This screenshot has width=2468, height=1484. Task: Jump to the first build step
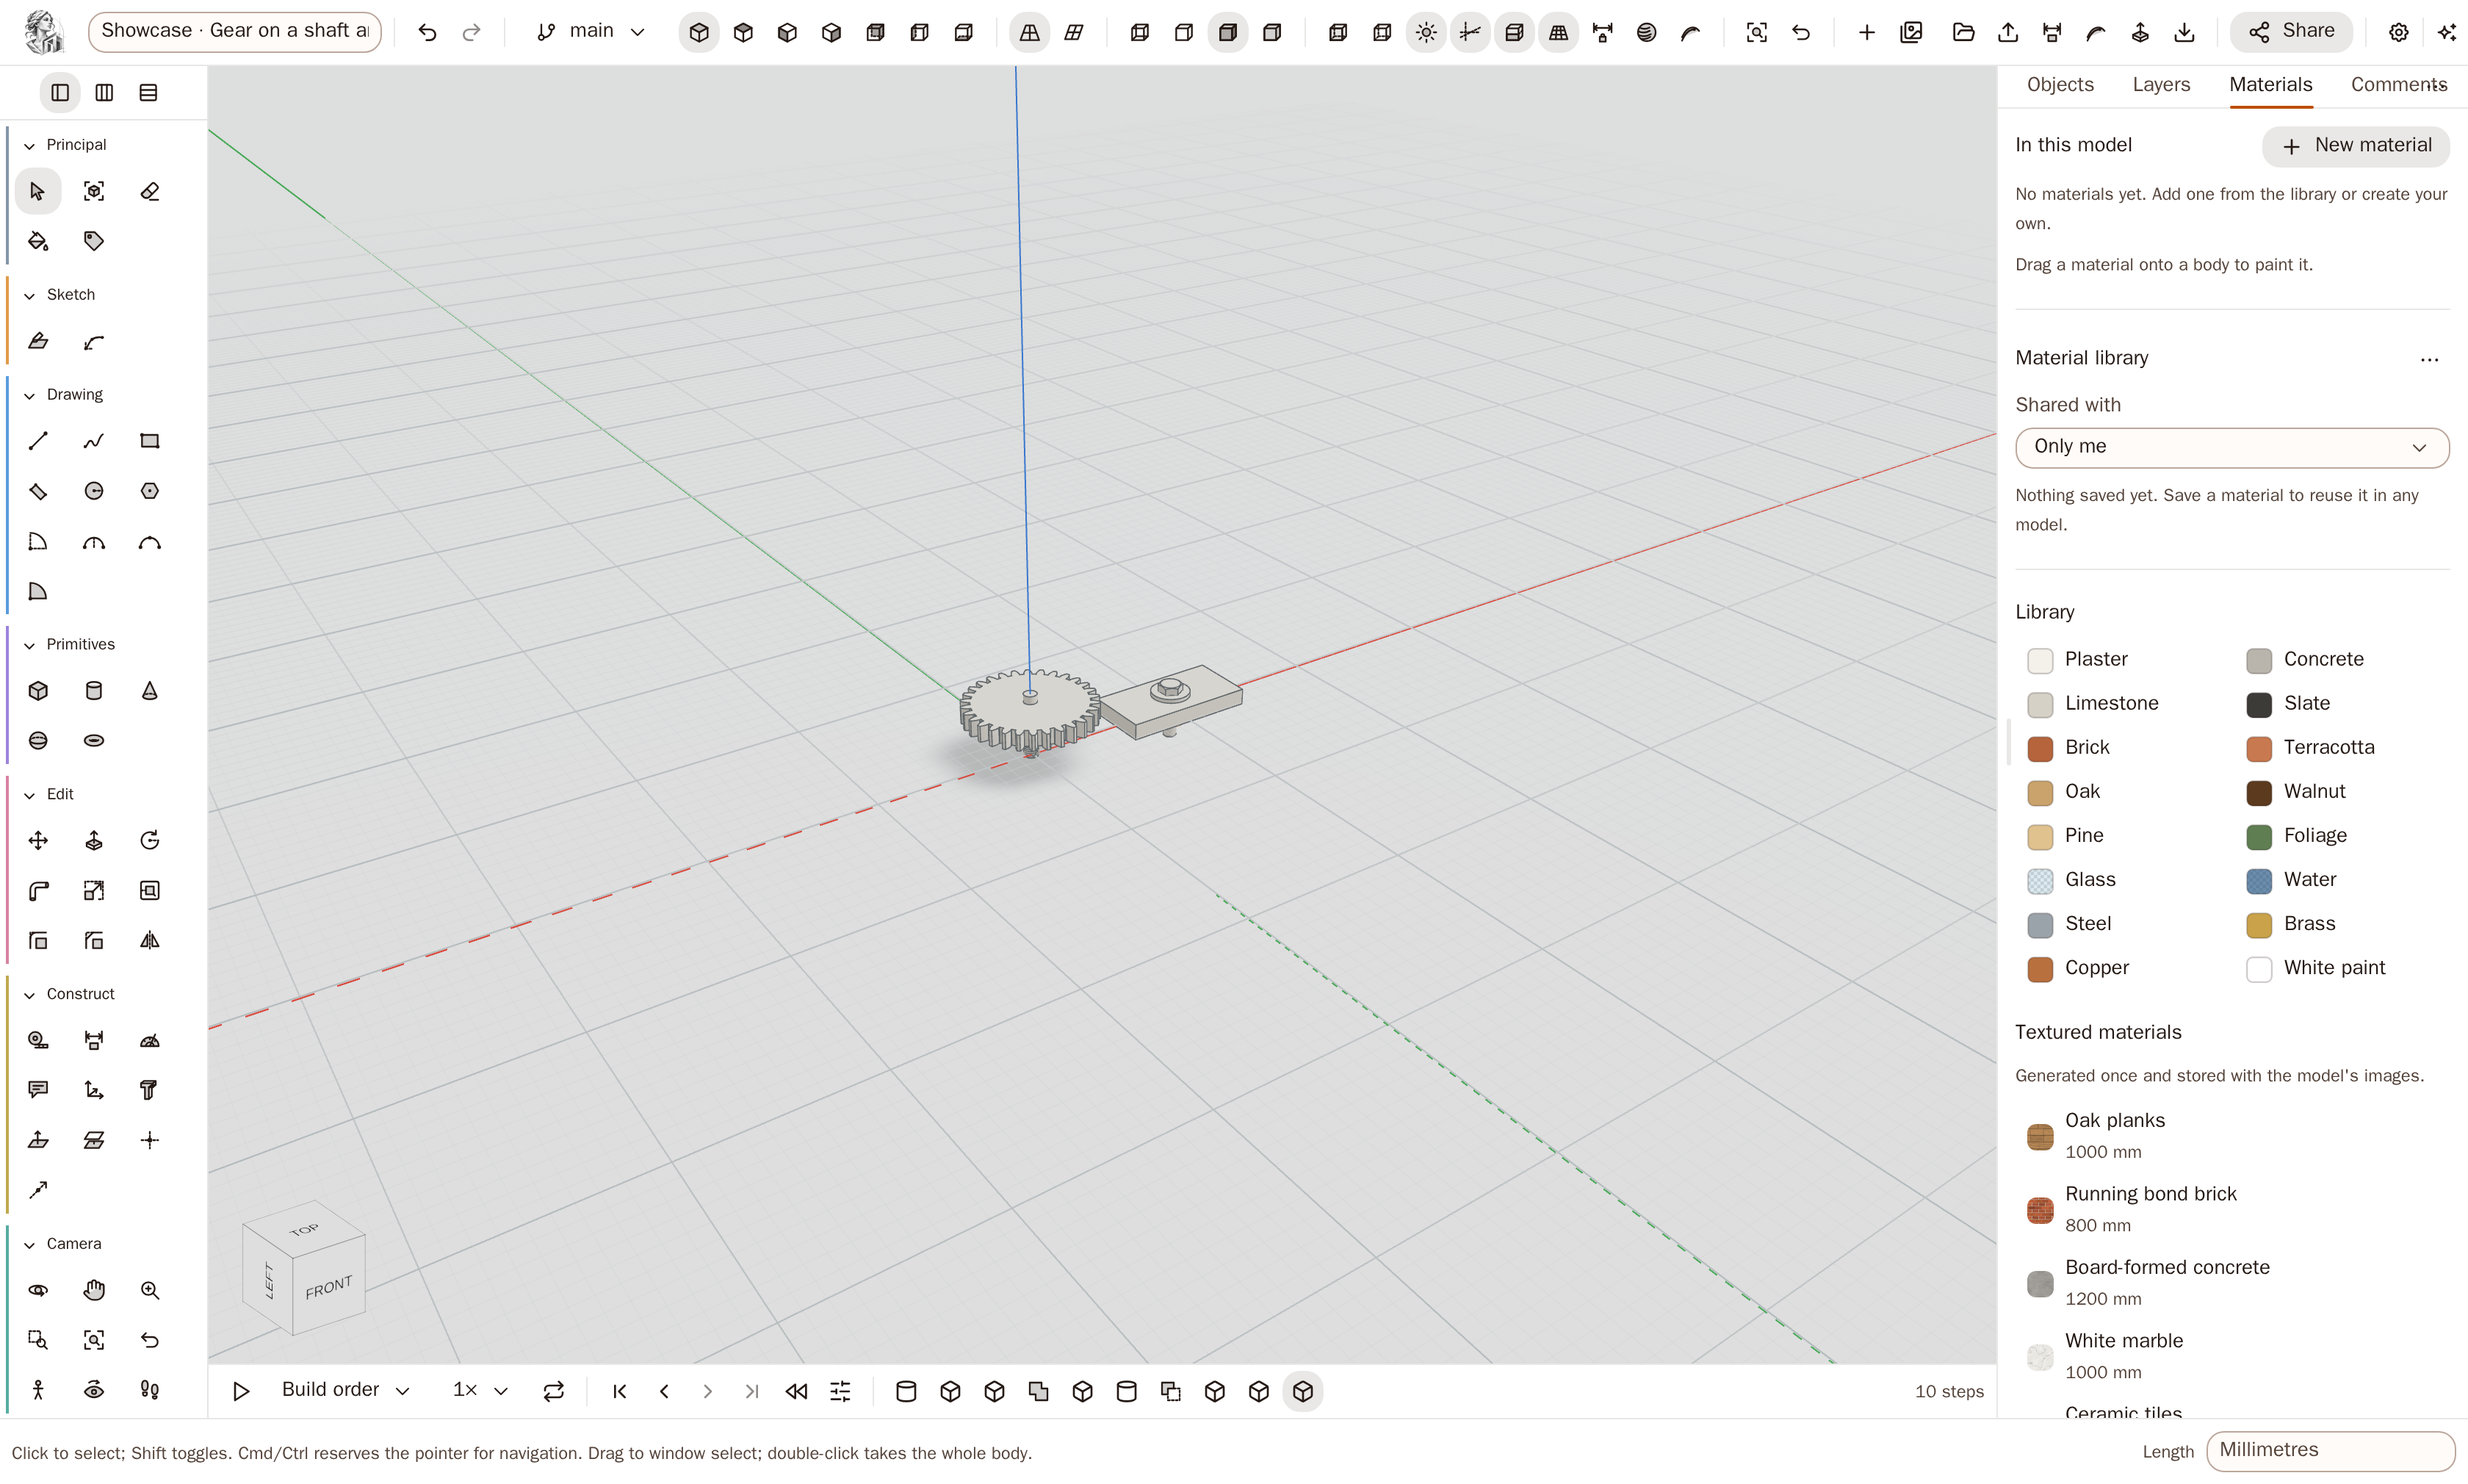tap(620, 1392)
